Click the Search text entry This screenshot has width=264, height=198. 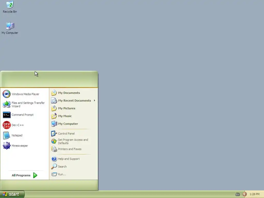[x=62, y=167]
